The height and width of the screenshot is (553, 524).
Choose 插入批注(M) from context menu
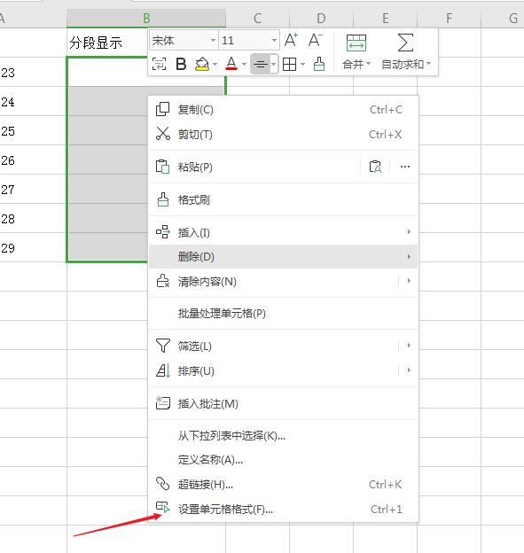(x=284, y=403)
